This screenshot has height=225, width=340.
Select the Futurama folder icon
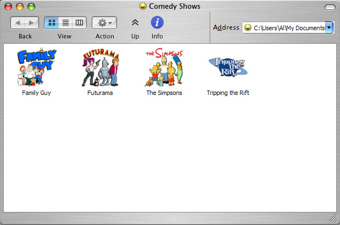click(101, 67)
